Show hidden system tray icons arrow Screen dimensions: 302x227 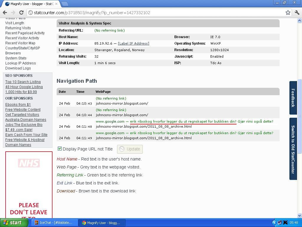(x=274, y=223)
